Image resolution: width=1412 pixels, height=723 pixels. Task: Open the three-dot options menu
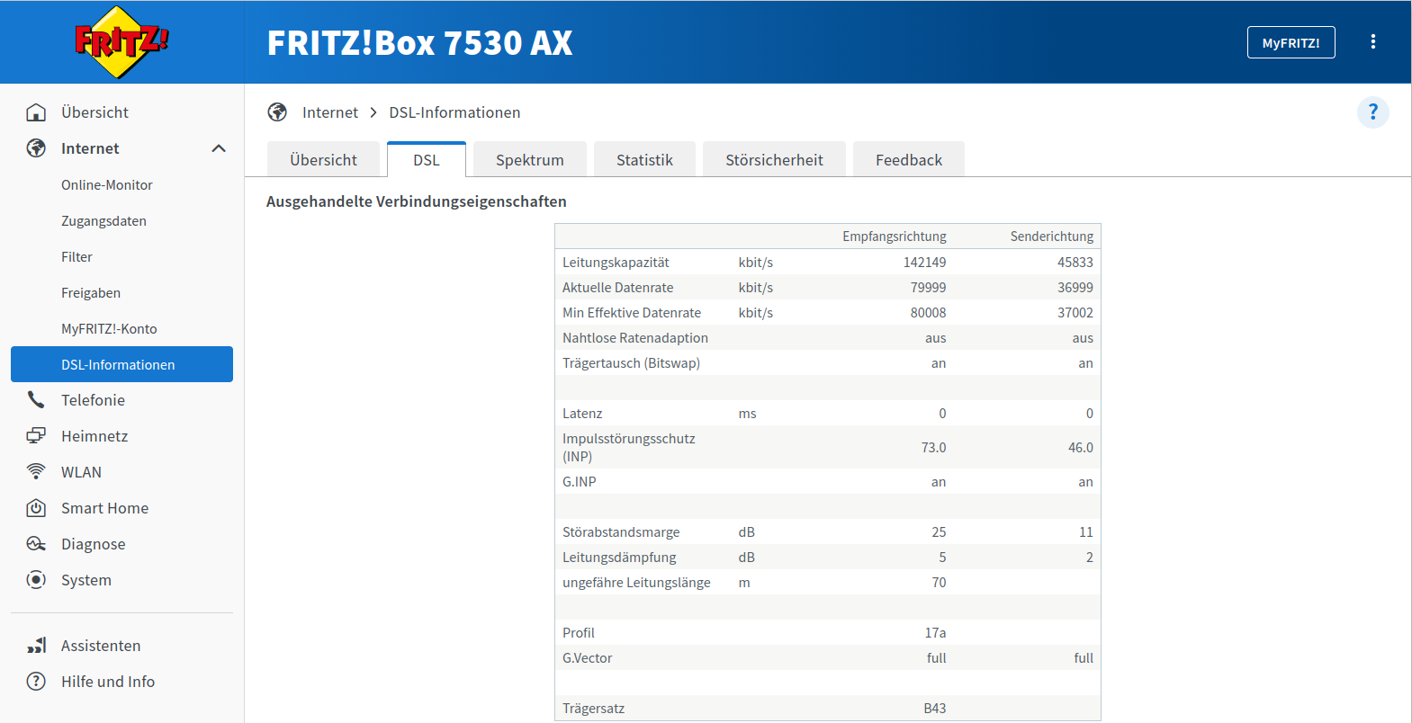1373,42
